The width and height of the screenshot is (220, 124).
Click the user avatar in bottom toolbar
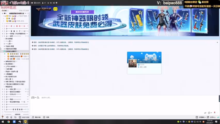(x=2, y=117)
